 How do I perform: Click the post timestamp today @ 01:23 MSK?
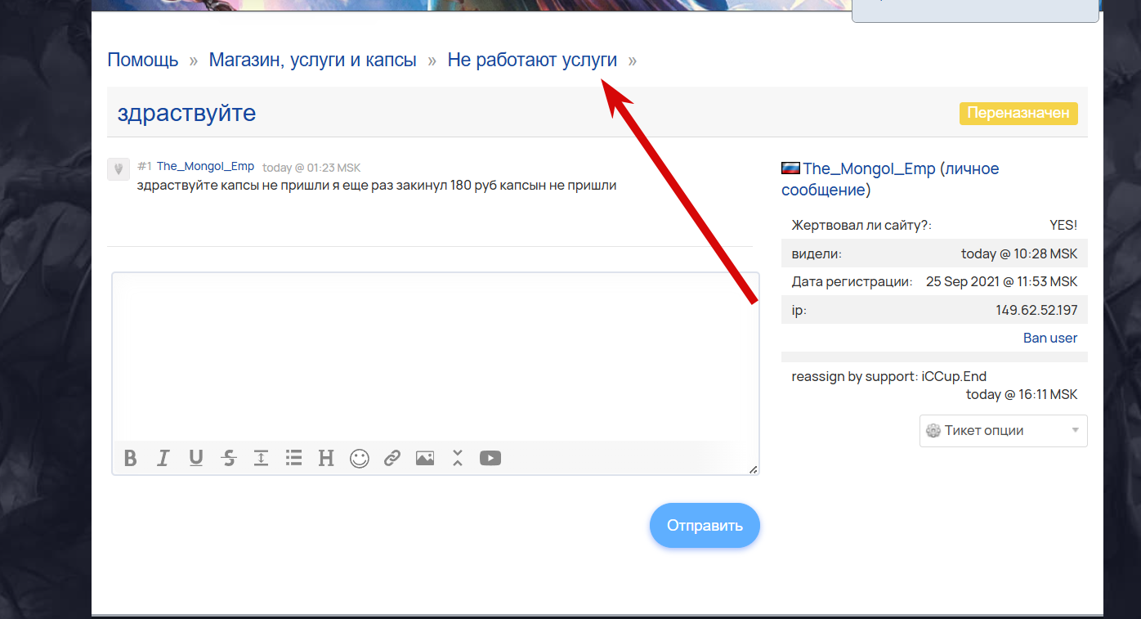click(311, 168)
